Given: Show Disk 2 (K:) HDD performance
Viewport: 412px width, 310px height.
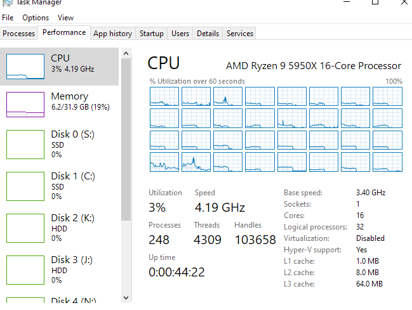Looking at the screenshot, I should (x=25, y=228).
